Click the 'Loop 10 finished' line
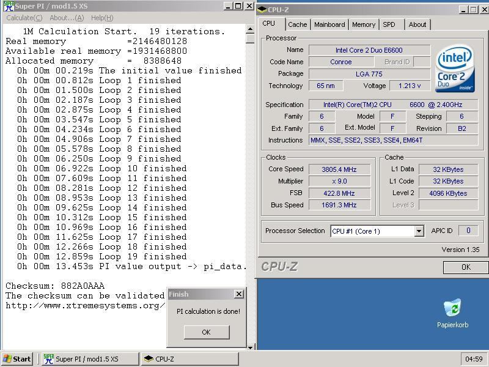The width and height of the screenshot is (489, 367). 101,169
